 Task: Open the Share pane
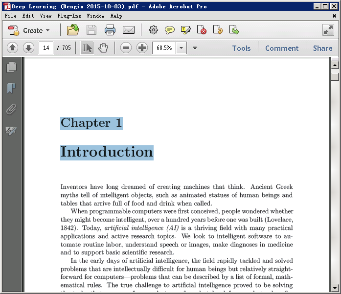point(322,48)
